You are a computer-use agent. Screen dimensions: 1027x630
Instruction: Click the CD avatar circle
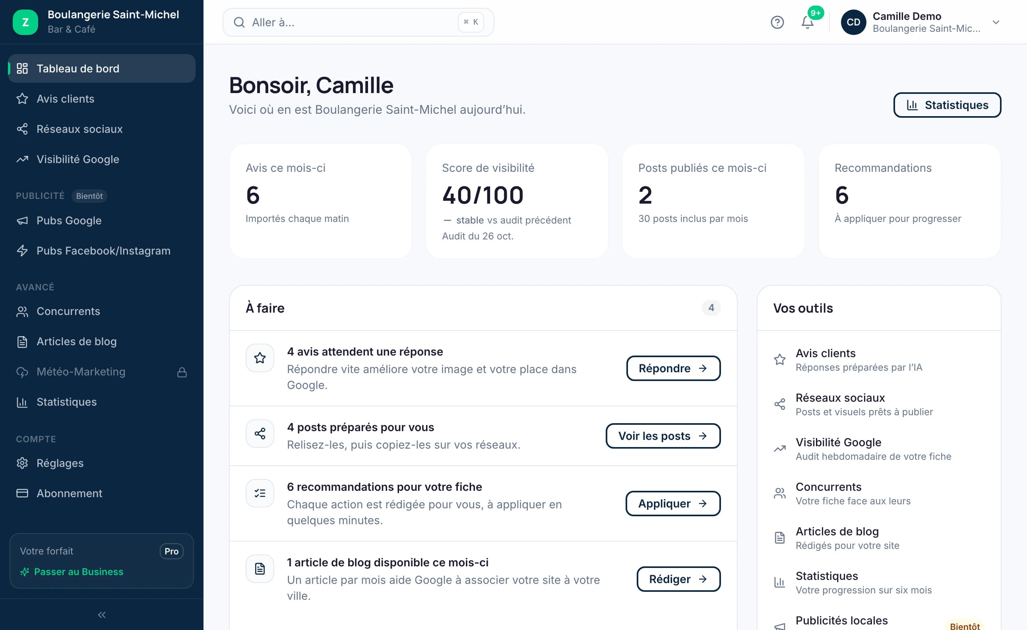(x=853, y=22)
